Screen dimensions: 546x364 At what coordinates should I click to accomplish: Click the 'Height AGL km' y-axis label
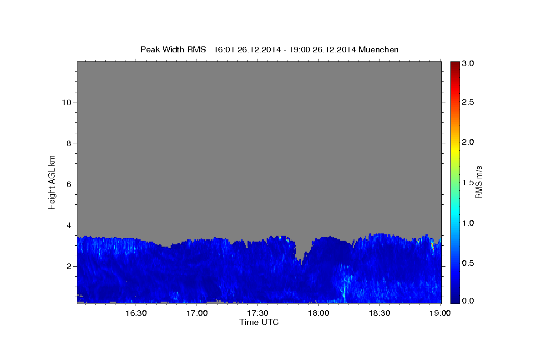click(x=52, y=182)
